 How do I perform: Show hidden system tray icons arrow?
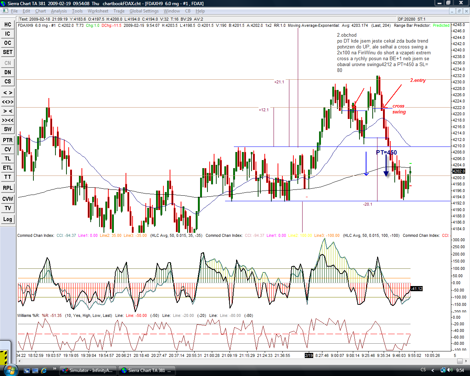[x=433, y=370]
